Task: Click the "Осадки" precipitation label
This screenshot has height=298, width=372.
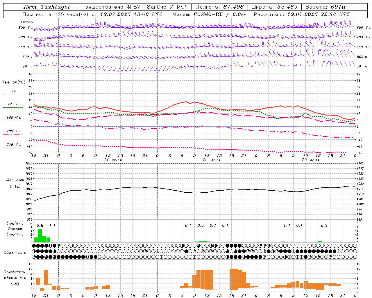Action: click(15, 229)
